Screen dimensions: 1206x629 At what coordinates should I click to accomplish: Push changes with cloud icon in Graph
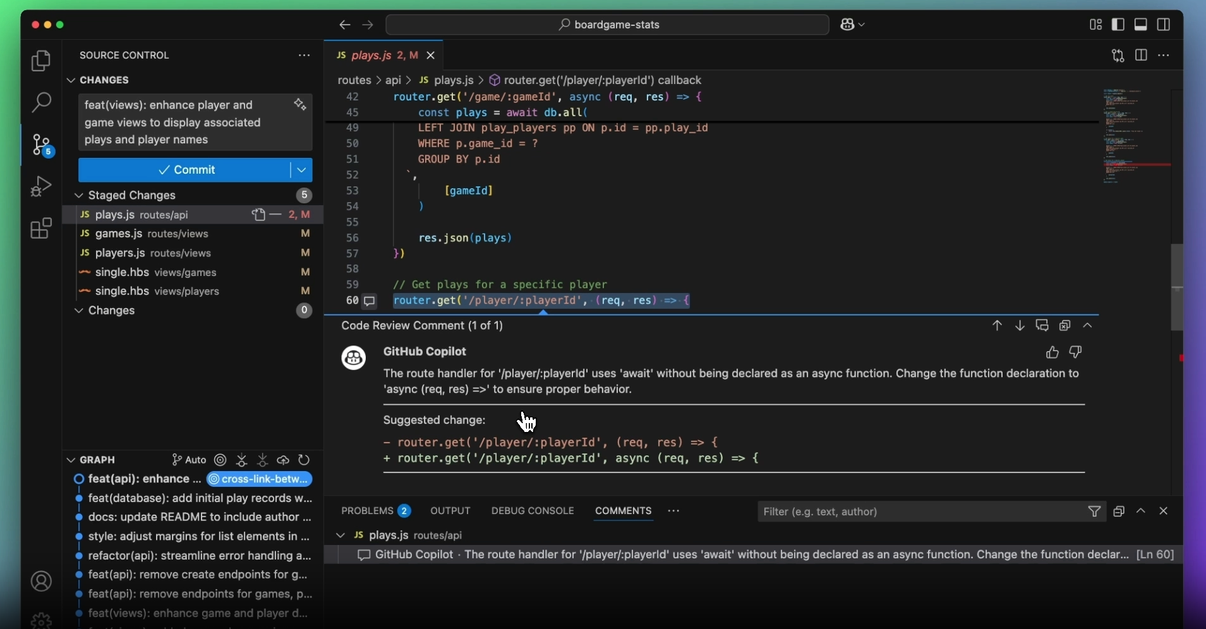(x=284, y=460)
